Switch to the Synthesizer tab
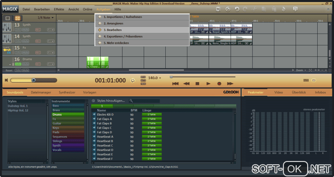The width and height of the screenshot is (334, 177). click(67, 92)
